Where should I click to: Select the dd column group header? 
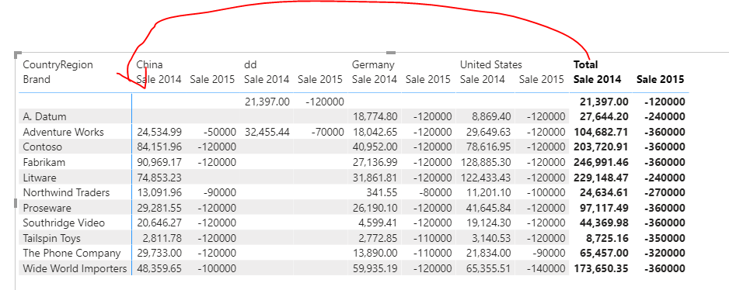coord(250,64)
